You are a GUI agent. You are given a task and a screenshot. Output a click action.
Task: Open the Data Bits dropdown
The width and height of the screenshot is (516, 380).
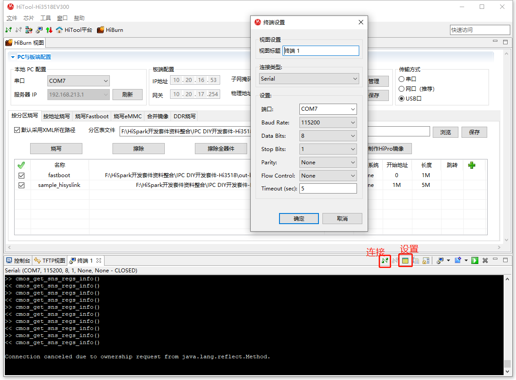(x=328, y=136)
